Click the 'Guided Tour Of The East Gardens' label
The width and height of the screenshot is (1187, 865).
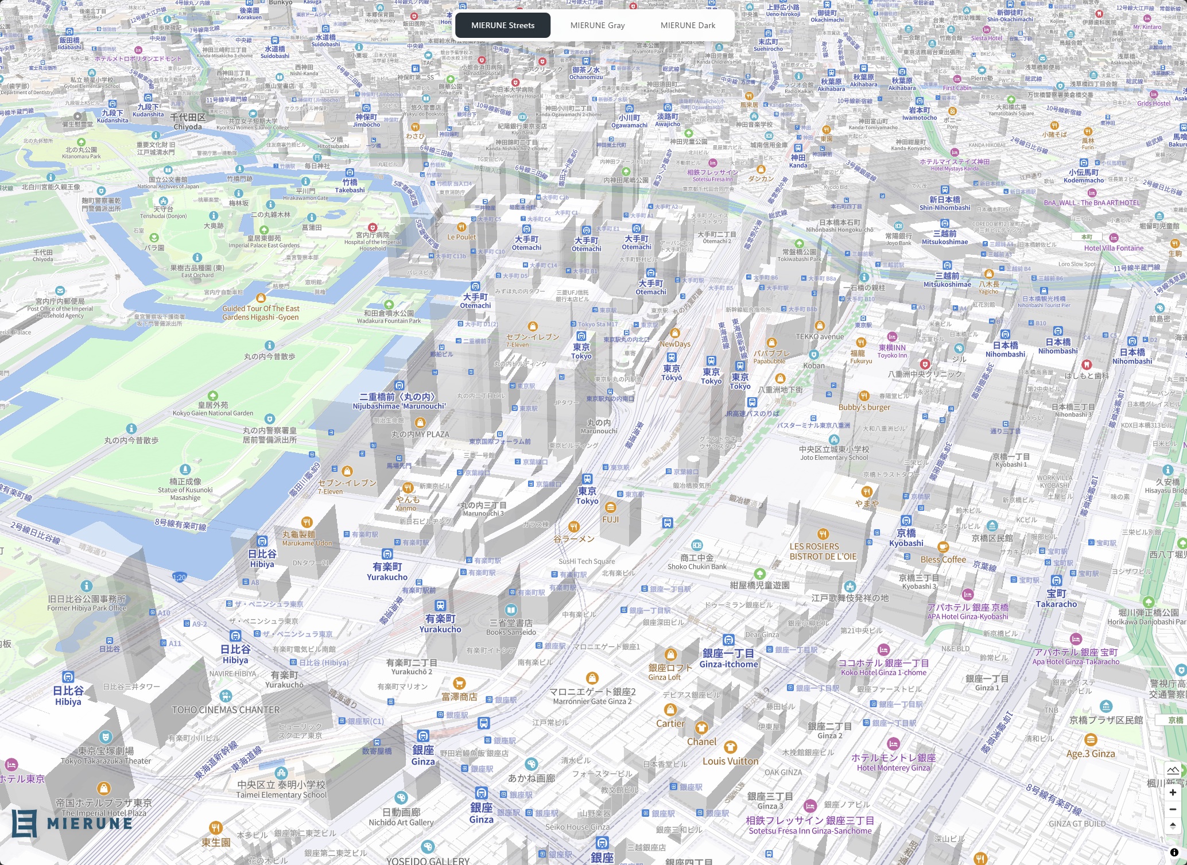tap(261, 313)
